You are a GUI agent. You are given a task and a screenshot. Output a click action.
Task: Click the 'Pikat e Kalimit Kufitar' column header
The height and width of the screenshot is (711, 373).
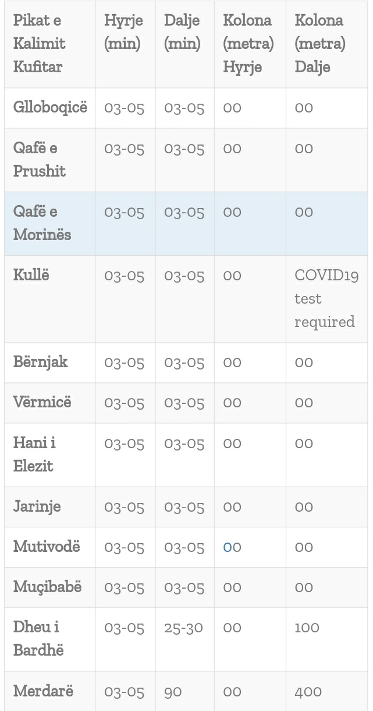tap(40, 44)
